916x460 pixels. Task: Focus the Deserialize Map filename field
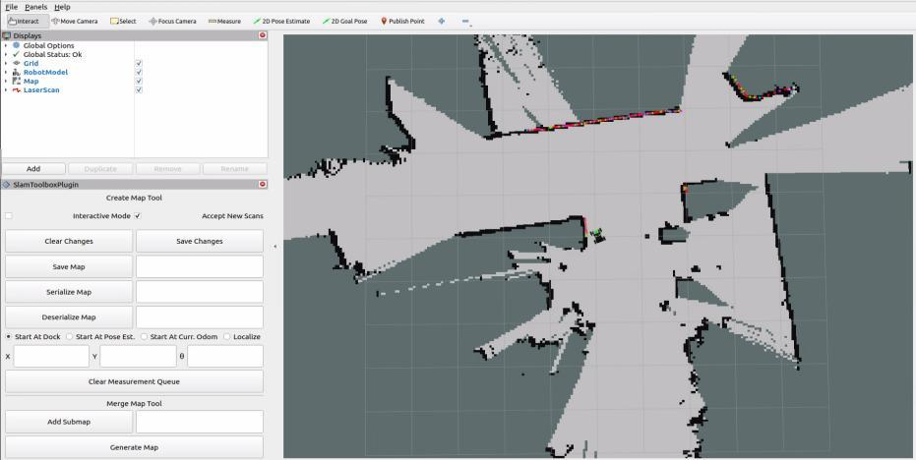coord(200,317)
